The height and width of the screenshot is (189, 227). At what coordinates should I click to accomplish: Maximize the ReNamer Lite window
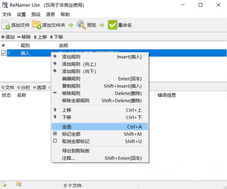pos(201,5)
